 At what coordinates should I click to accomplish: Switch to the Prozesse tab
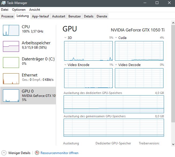coord(8,16)
